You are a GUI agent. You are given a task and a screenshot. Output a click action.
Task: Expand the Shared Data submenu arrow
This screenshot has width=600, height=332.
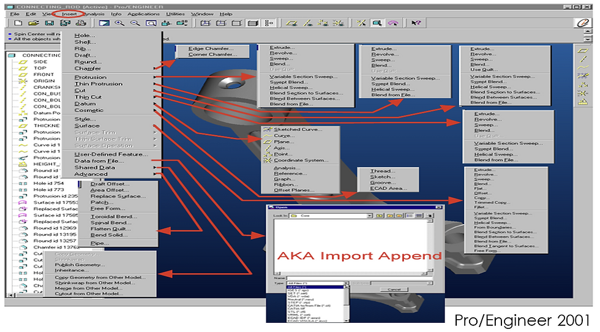(x=155, y=168)
